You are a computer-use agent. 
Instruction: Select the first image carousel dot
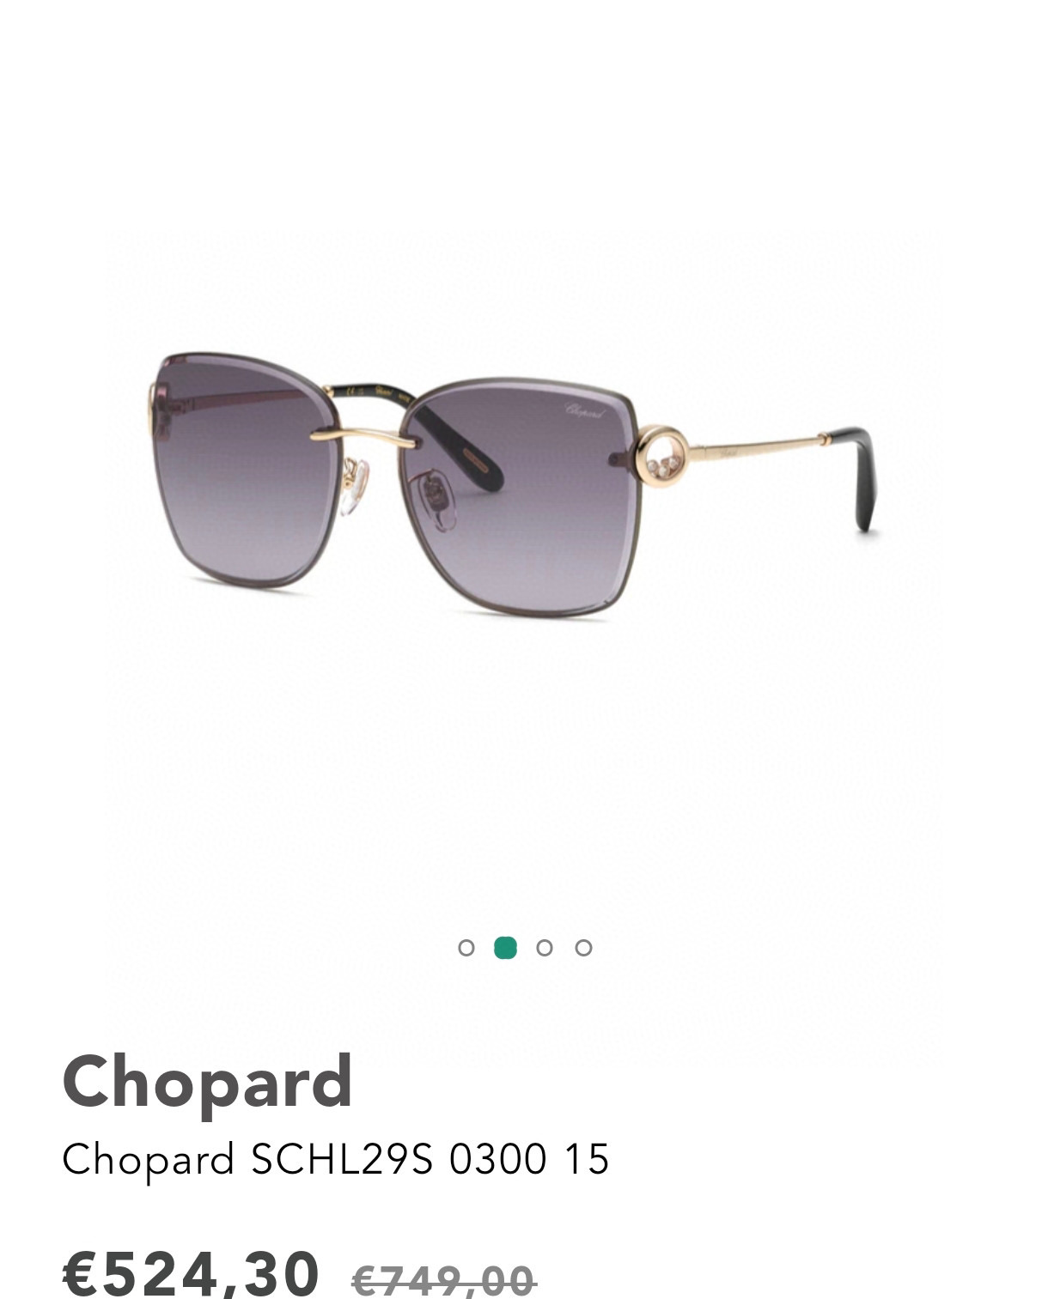466,948
